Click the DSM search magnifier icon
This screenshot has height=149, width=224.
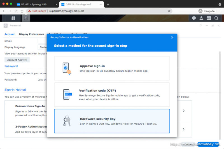coord(216,18)
